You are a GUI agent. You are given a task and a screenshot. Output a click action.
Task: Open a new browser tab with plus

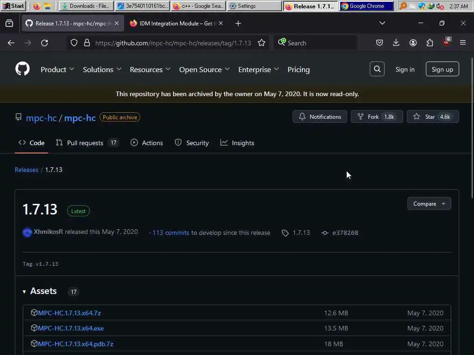pyautogui.click(x=238, y=23)
